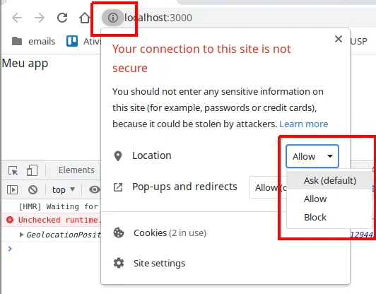Click the Location pin icon
This screenshot has height=294, width=376.
point(118,156)
